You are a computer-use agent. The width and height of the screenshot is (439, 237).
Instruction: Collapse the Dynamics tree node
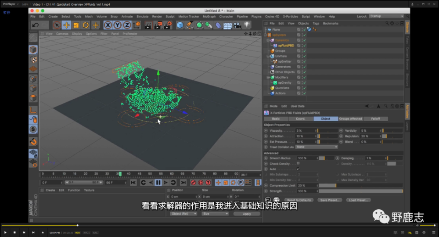[x=268, y=40]
